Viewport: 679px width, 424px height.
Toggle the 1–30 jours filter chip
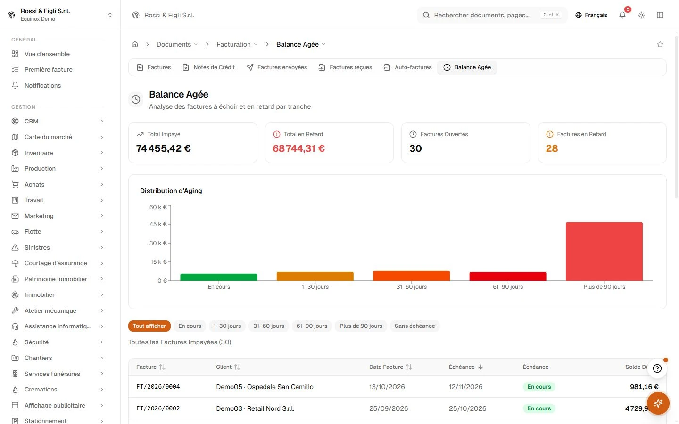227,326
